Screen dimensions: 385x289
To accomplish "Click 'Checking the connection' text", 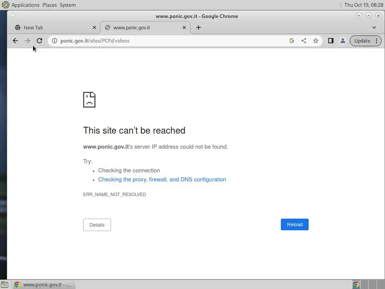I will click(129, 170).
